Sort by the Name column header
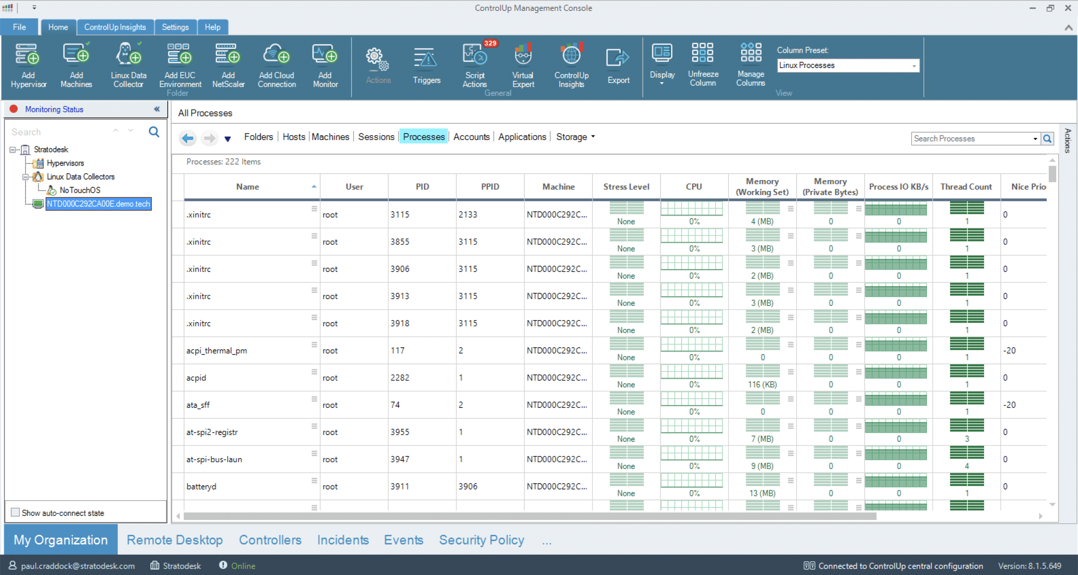The width and height of the screenshot is (1078, 575). click(252, 187)
